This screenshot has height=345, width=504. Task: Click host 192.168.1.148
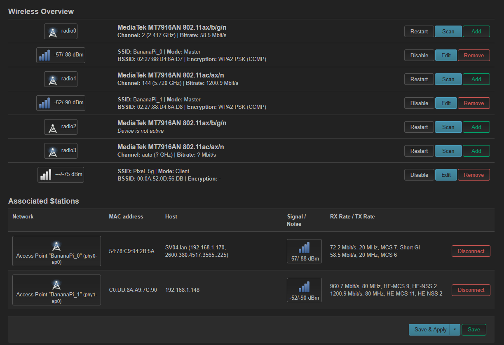pos(182,290)
